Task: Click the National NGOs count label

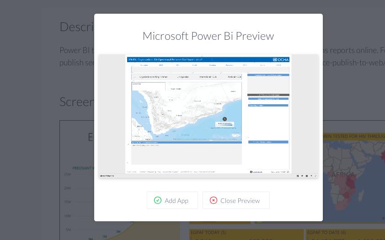Action: (x=235, y=77)
